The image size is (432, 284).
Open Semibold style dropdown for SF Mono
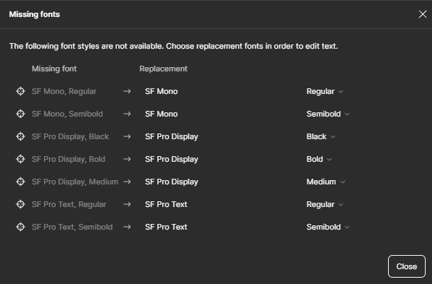pos(328,114)
